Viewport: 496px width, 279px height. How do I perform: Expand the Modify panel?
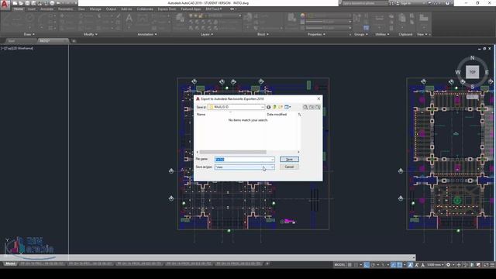(91, 34)
